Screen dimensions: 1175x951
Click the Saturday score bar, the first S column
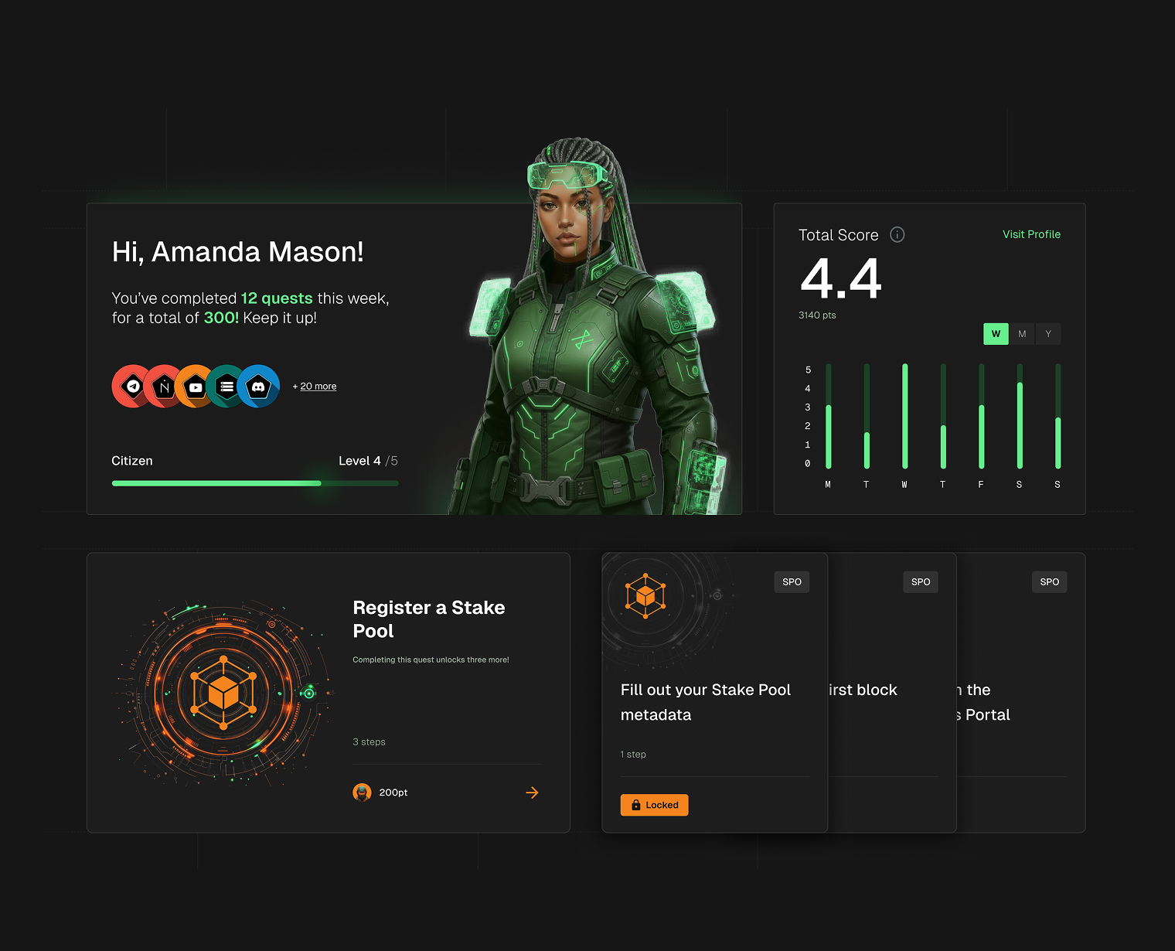pos(1020,416)
